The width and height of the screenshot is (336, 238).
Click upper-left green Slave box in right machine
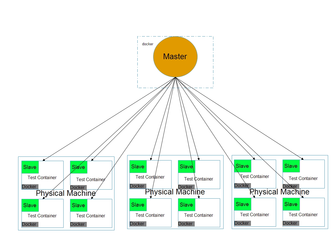pyautogui.click(x=242, y=166)
